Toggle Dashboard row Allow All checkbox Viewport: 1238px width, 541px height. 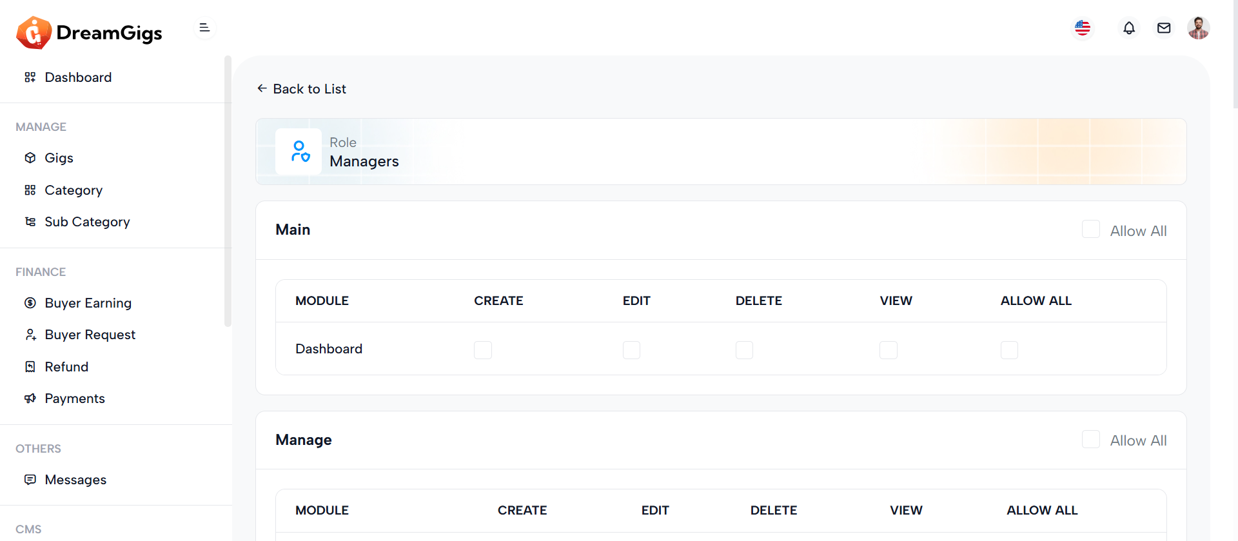tap(1010, 350)
